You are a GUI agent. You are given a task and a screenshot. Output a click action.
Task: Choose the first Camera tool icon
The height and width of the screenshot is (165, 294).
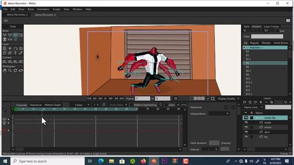5,62
